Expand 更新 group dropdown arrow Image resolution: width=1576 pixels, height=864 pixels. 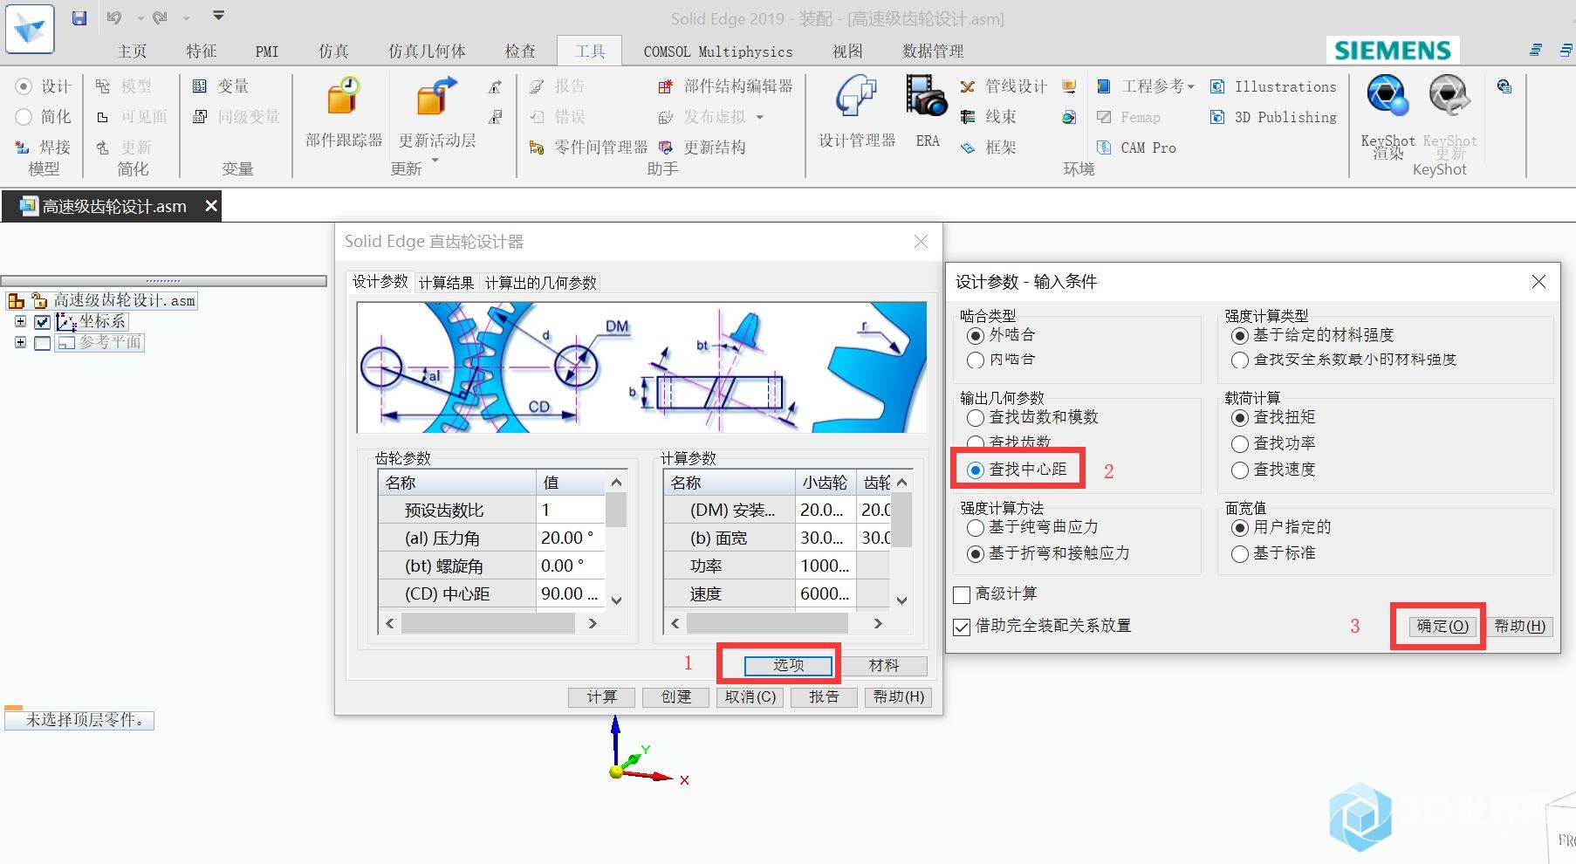435,161
